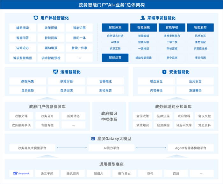This screenshot has height=184, width=223.
Task: Click the 政府知识中枢体系 block
Action: pos(109,116)
